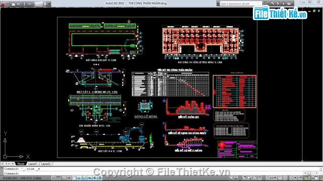This screenshot has width=323, height=181.
Task: Toggle Snap Mode in status bar
Action: [53, 178]
